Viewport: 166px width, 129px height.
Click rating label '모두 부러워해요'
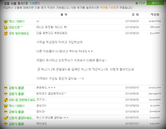coord(19,33)
